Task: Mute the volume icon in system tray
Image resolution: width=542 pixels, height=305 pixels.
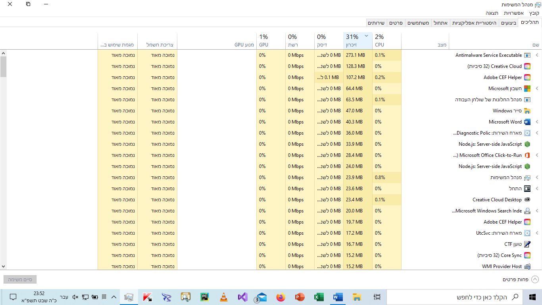Action: pos(75,297)
